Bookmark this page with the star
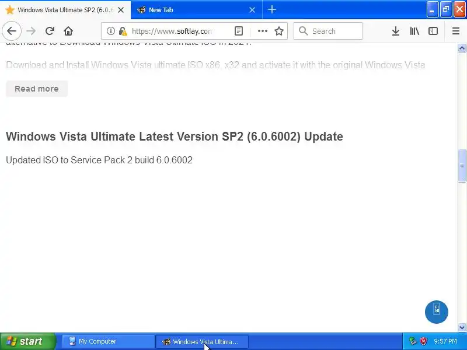This screenshot has height=350, width=467. (279, 31)
